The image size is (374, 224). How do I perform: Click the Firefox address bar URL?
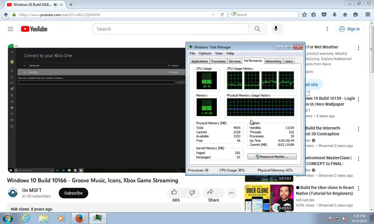point(60,15)
